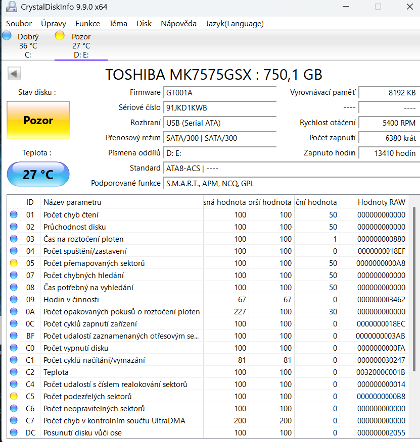Click the yellow Pozor disk status button
420x442 pixels.
pyautogui.click(x=38, y=120)
